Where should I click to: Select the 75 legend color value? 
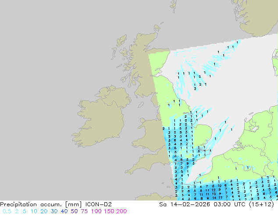point(84,211)
